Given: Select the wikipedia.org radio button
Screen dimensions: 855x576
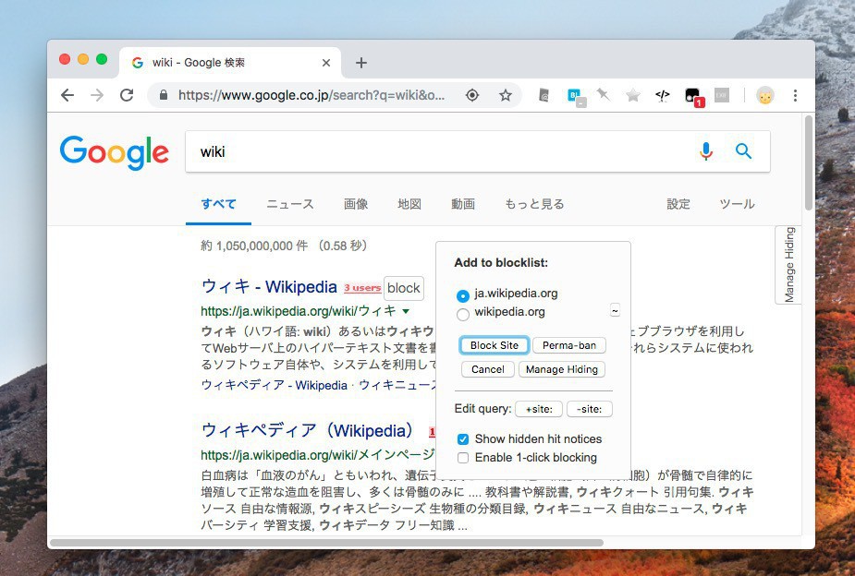Looking at the screenshot, I should point(462,314).
